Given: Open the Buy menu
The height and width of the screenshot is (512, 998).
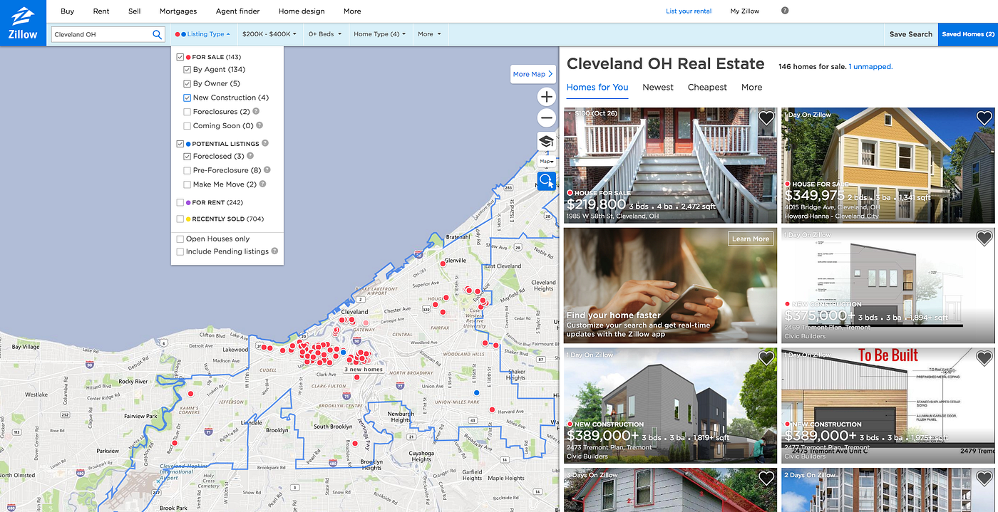Looking at the screenshot, I should tap(68, 11).
